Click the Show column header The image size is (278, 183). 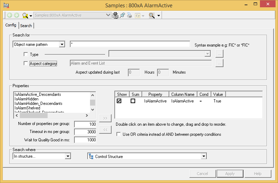[122, 94]
